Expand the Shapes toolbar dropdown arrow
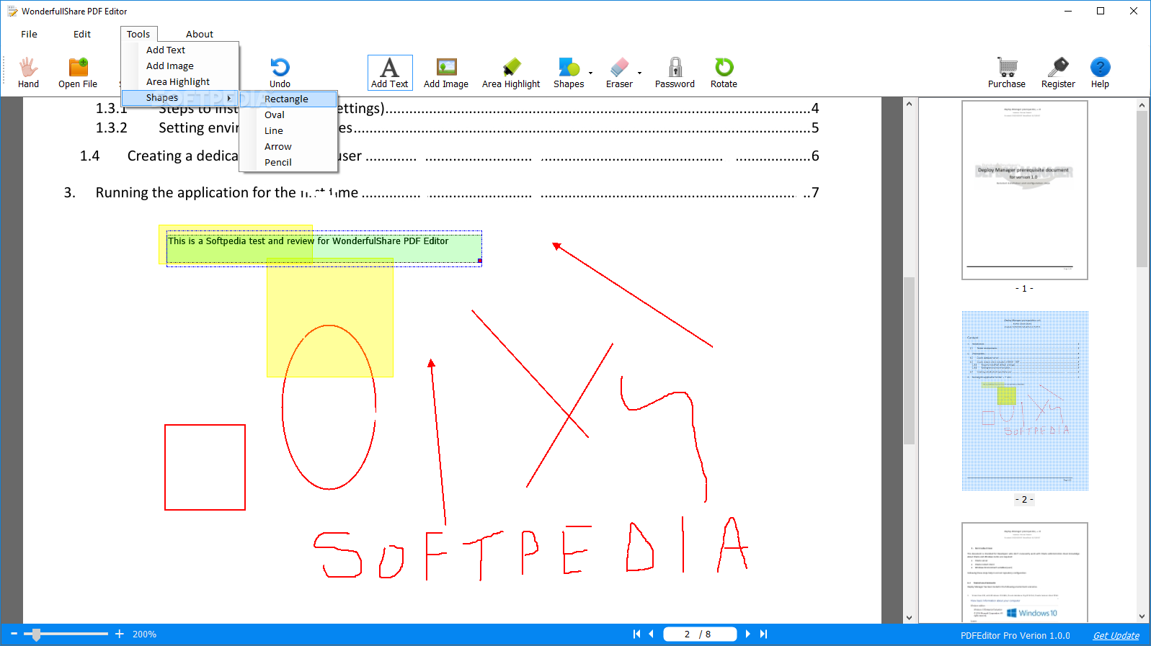The height and width of the screenshot is (646, 1151). [590, 73]
